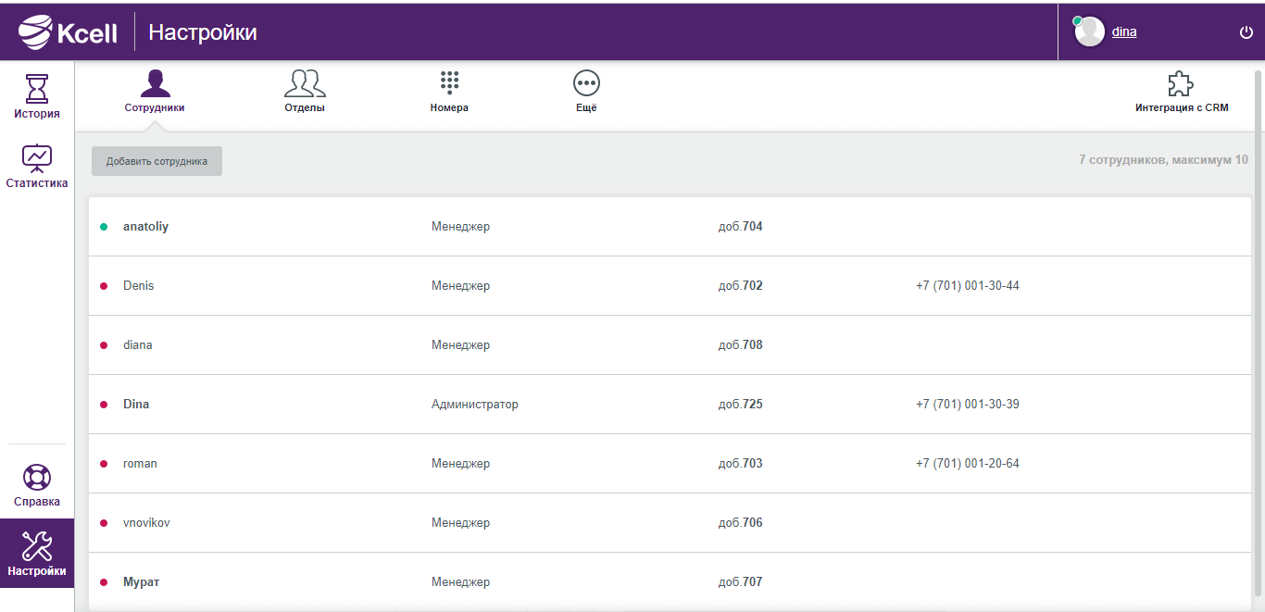
Task: Open the Статистика chart icon
Action: (37, 158)
